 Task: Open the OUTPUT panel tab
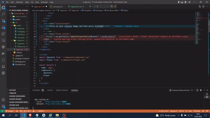50,90
